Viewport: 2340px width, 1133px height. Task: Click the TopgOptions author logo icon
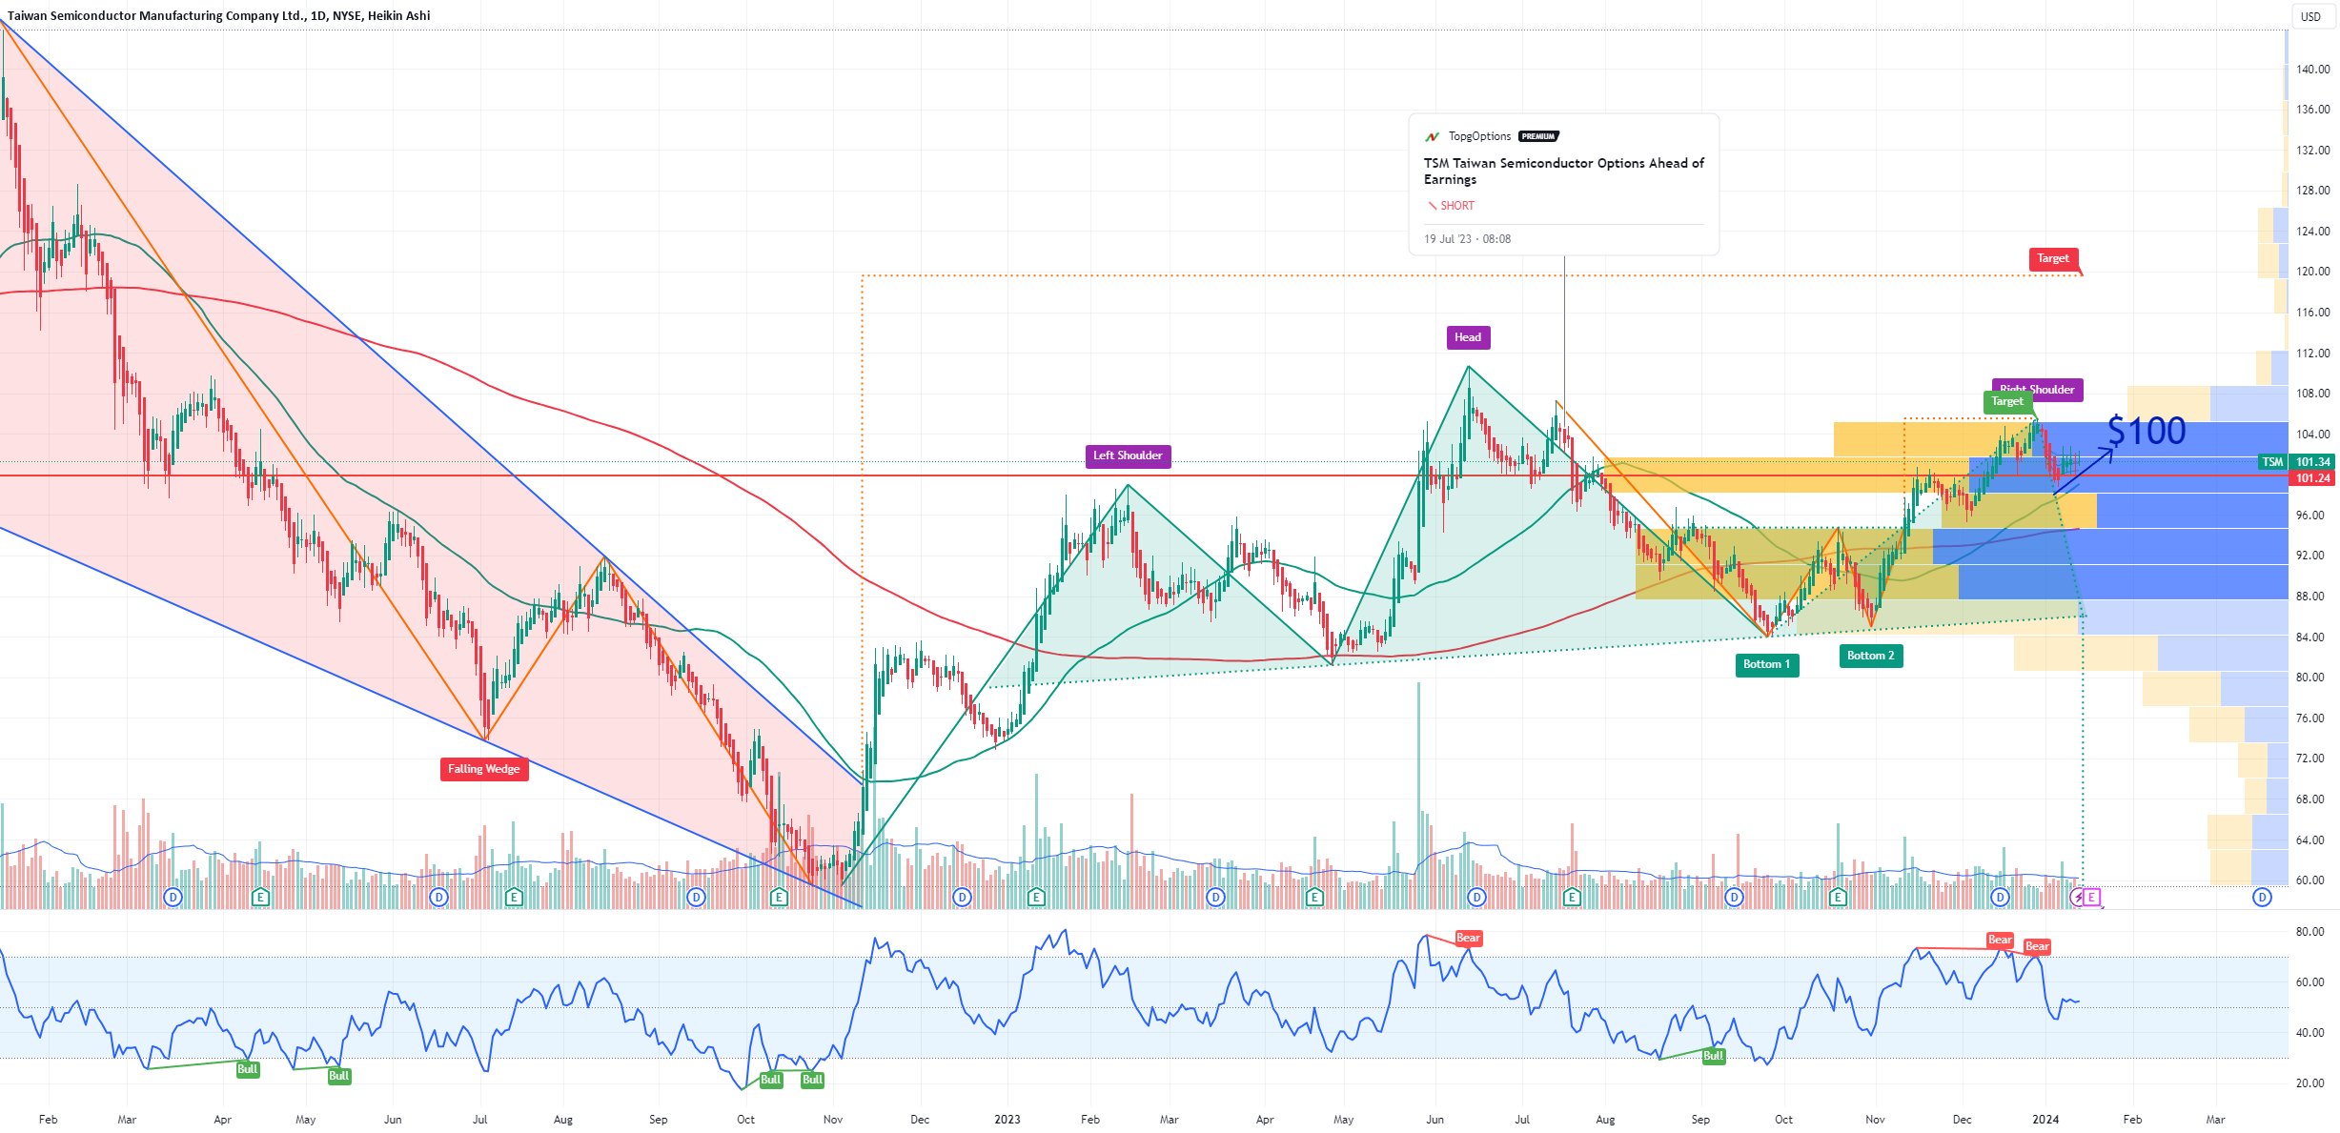[x=1432, y=136]
